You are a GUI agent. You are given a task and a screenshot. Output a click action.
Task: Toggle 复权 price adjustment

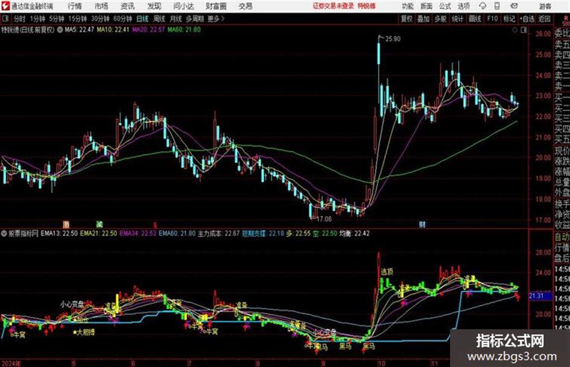407,19
